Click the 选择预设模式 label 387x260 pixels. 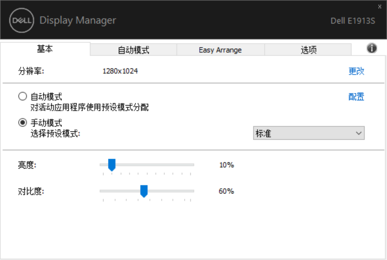point(55,134)
